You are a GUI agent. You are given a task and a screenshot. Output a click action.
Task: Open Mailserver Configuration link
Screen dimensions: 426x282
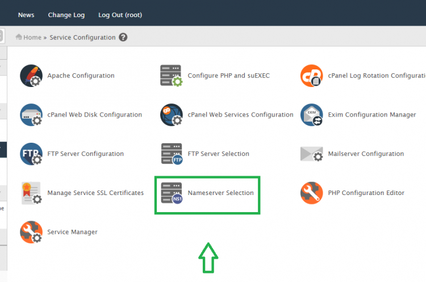coord(366,154)
